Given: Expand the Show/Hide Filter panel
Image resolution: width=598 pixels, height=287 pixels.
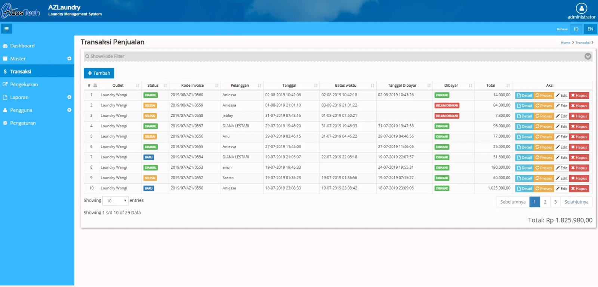Looking at the screenshot, I should [x=588, y=56].
